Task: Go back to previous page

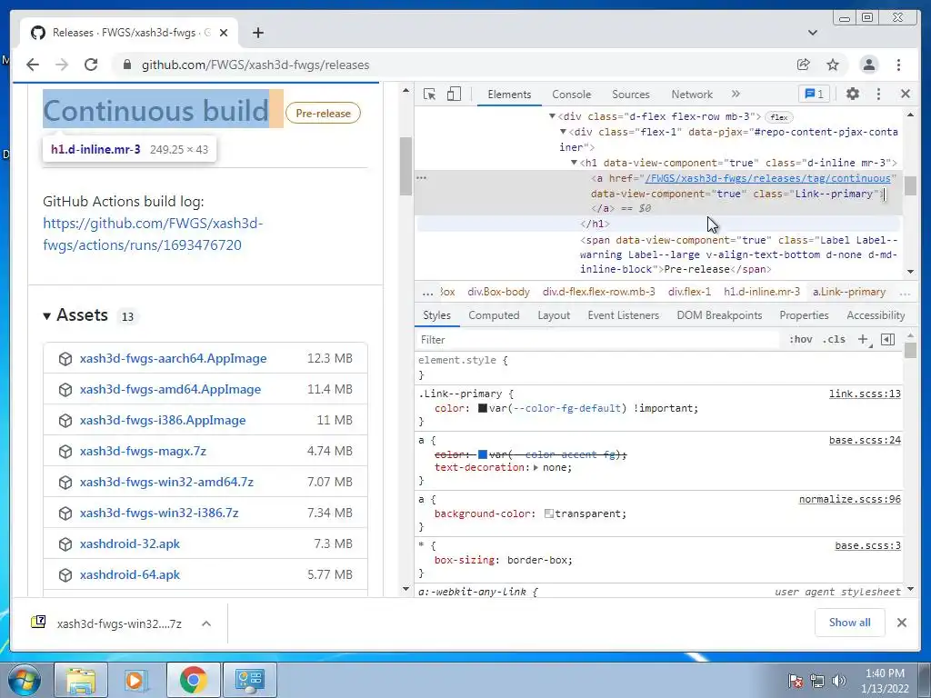Action: coord(33,65)
